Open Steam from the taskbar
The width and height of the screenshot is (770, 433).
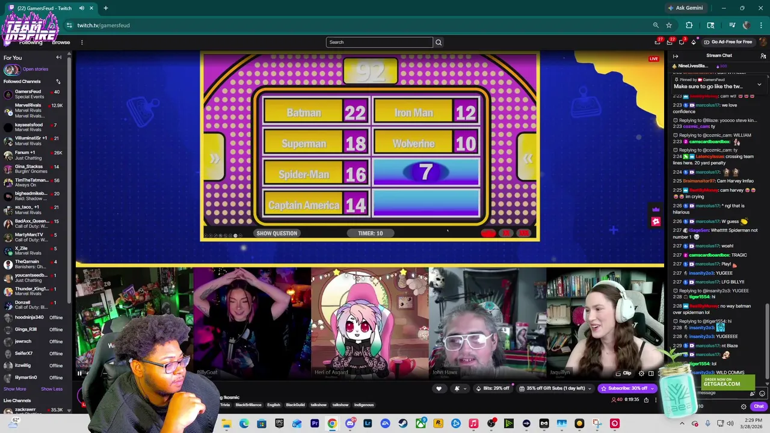point(403,423)
